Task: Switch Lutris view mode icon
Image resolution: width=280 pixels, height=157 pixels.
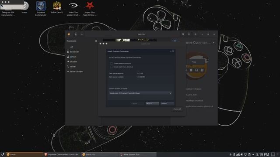Action: (189, 34)
